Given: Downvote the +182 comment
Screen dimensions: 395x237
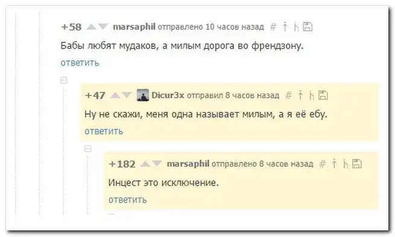Looking at the screenshot, I should point(157,163).
